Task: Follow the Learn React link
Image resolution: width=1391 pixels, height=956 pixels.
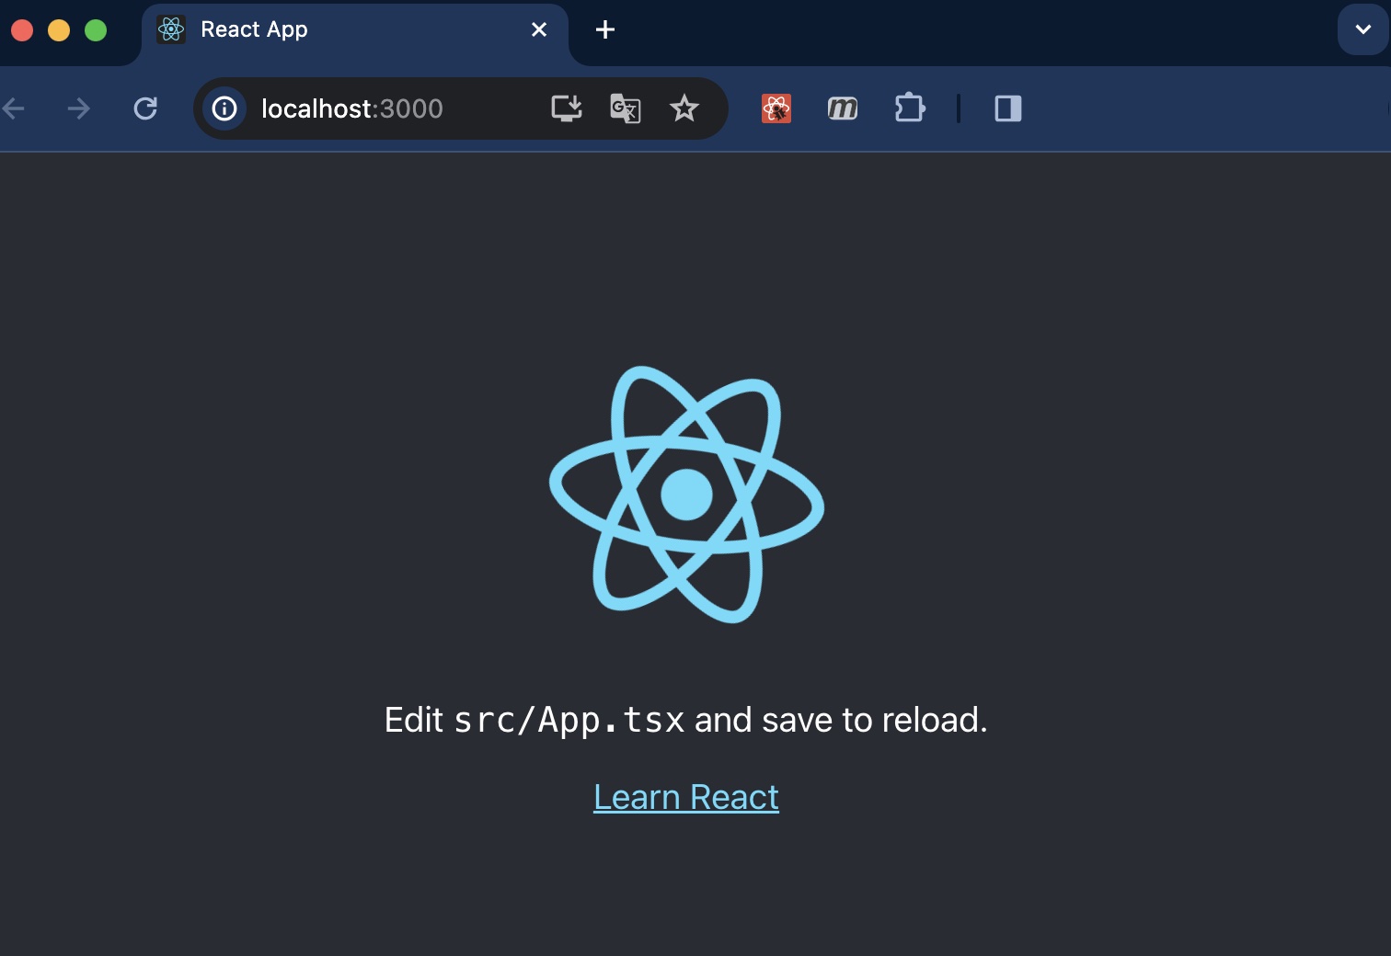Action: click(x=686, y=797)
